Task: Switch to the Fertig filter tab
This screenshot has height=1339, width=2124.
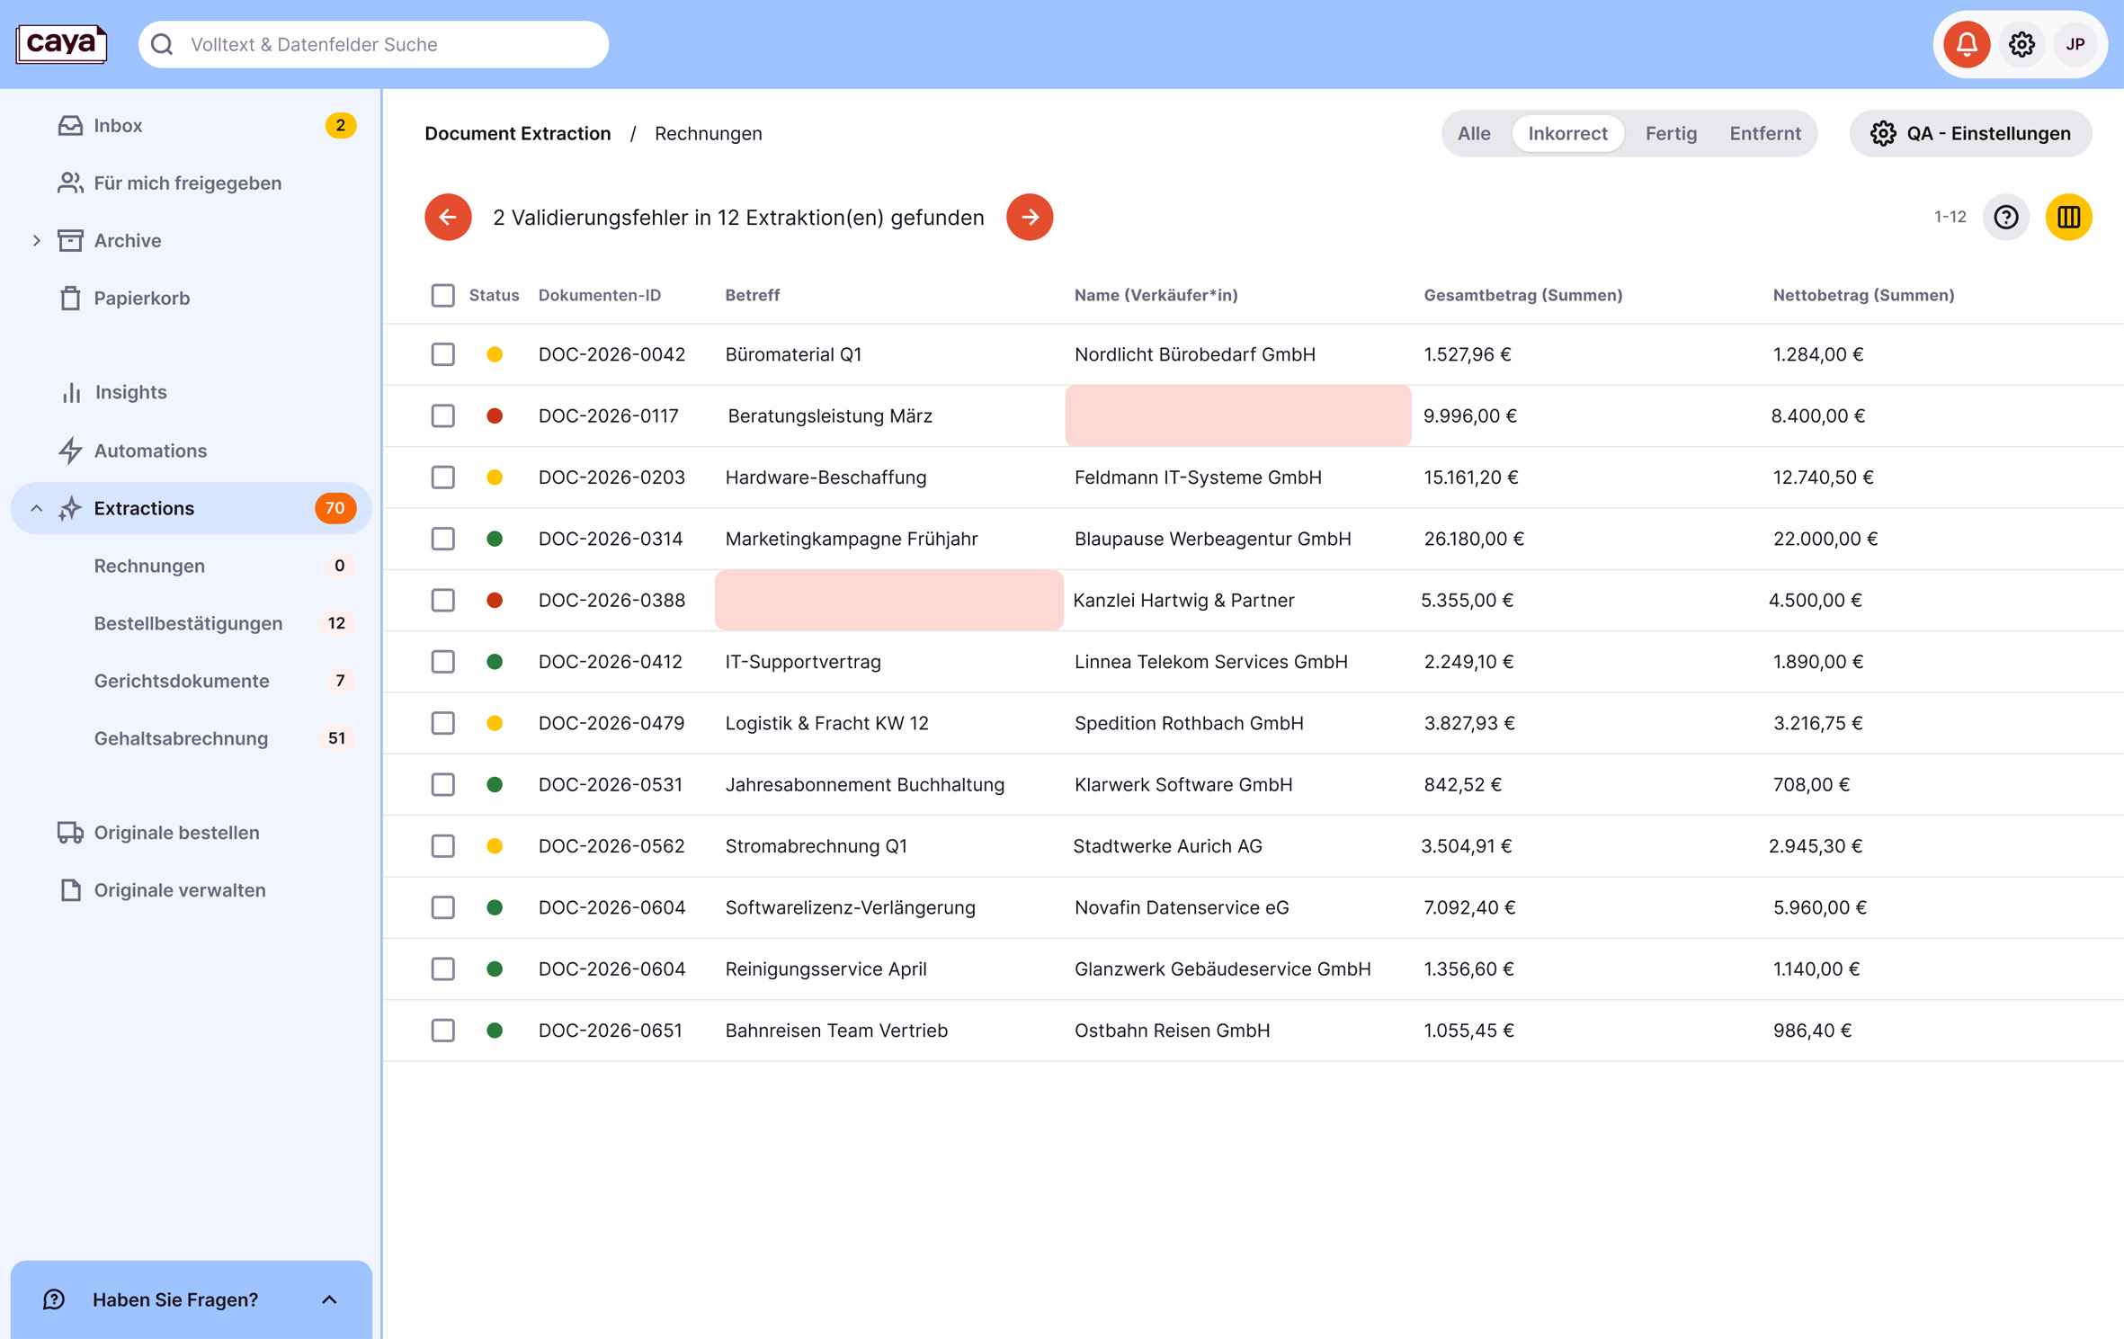Action: coord(1670,133)
